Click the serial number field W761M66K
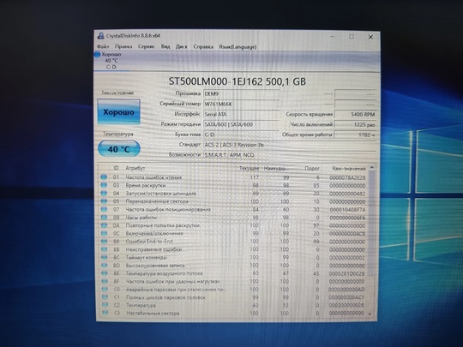 [x=241, y=104]
